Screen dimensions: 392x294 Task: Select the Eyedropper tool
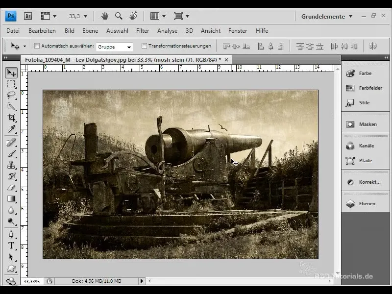tap(11, 129)
